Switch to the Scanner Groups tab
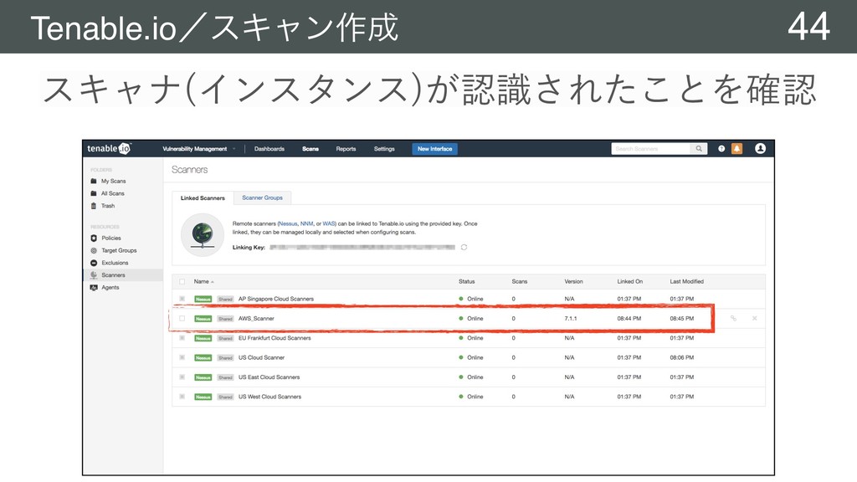The height and width of the screenshot is (482, 857). 262,197
